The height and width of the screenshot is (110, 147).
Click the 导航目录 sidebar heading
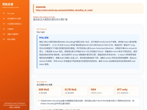click(8, 4)
